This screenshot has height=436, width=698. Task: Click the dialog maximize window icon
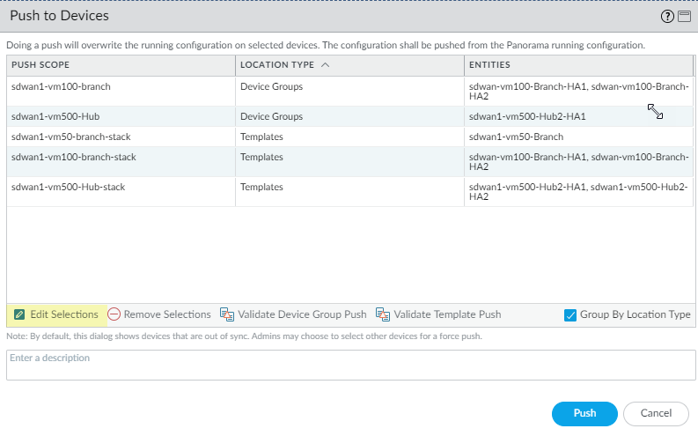pyautogui.click(x=682, y=17)
